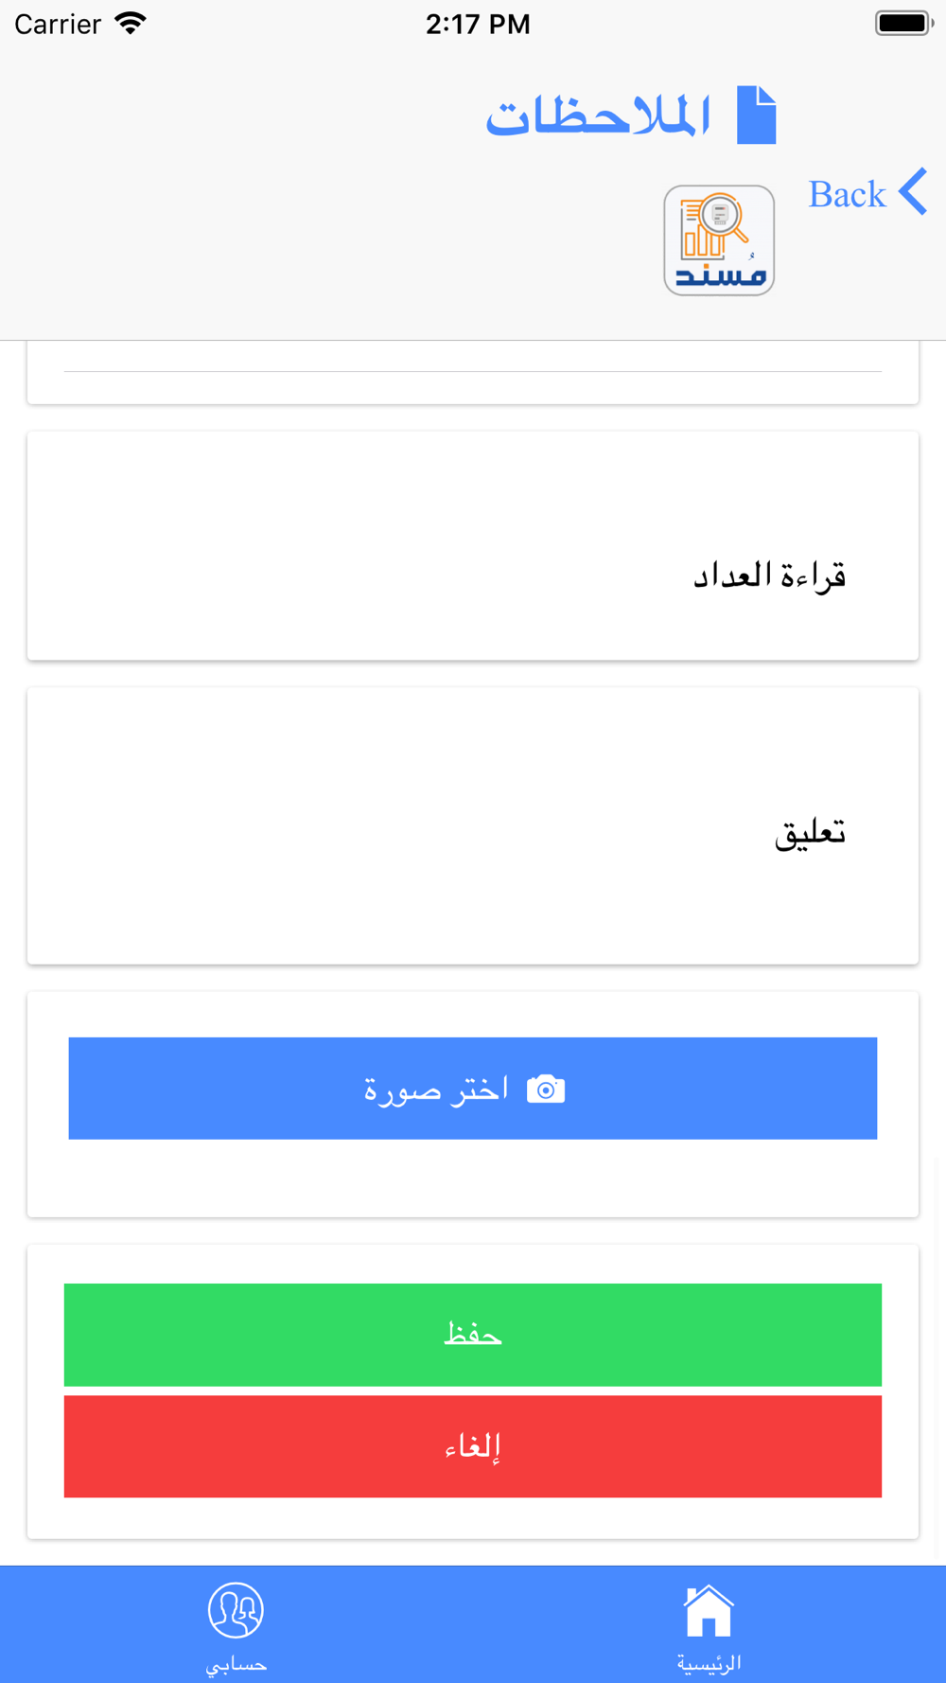
Task: Tap the home house icon in bottom bar
Action: point(709,1611)
